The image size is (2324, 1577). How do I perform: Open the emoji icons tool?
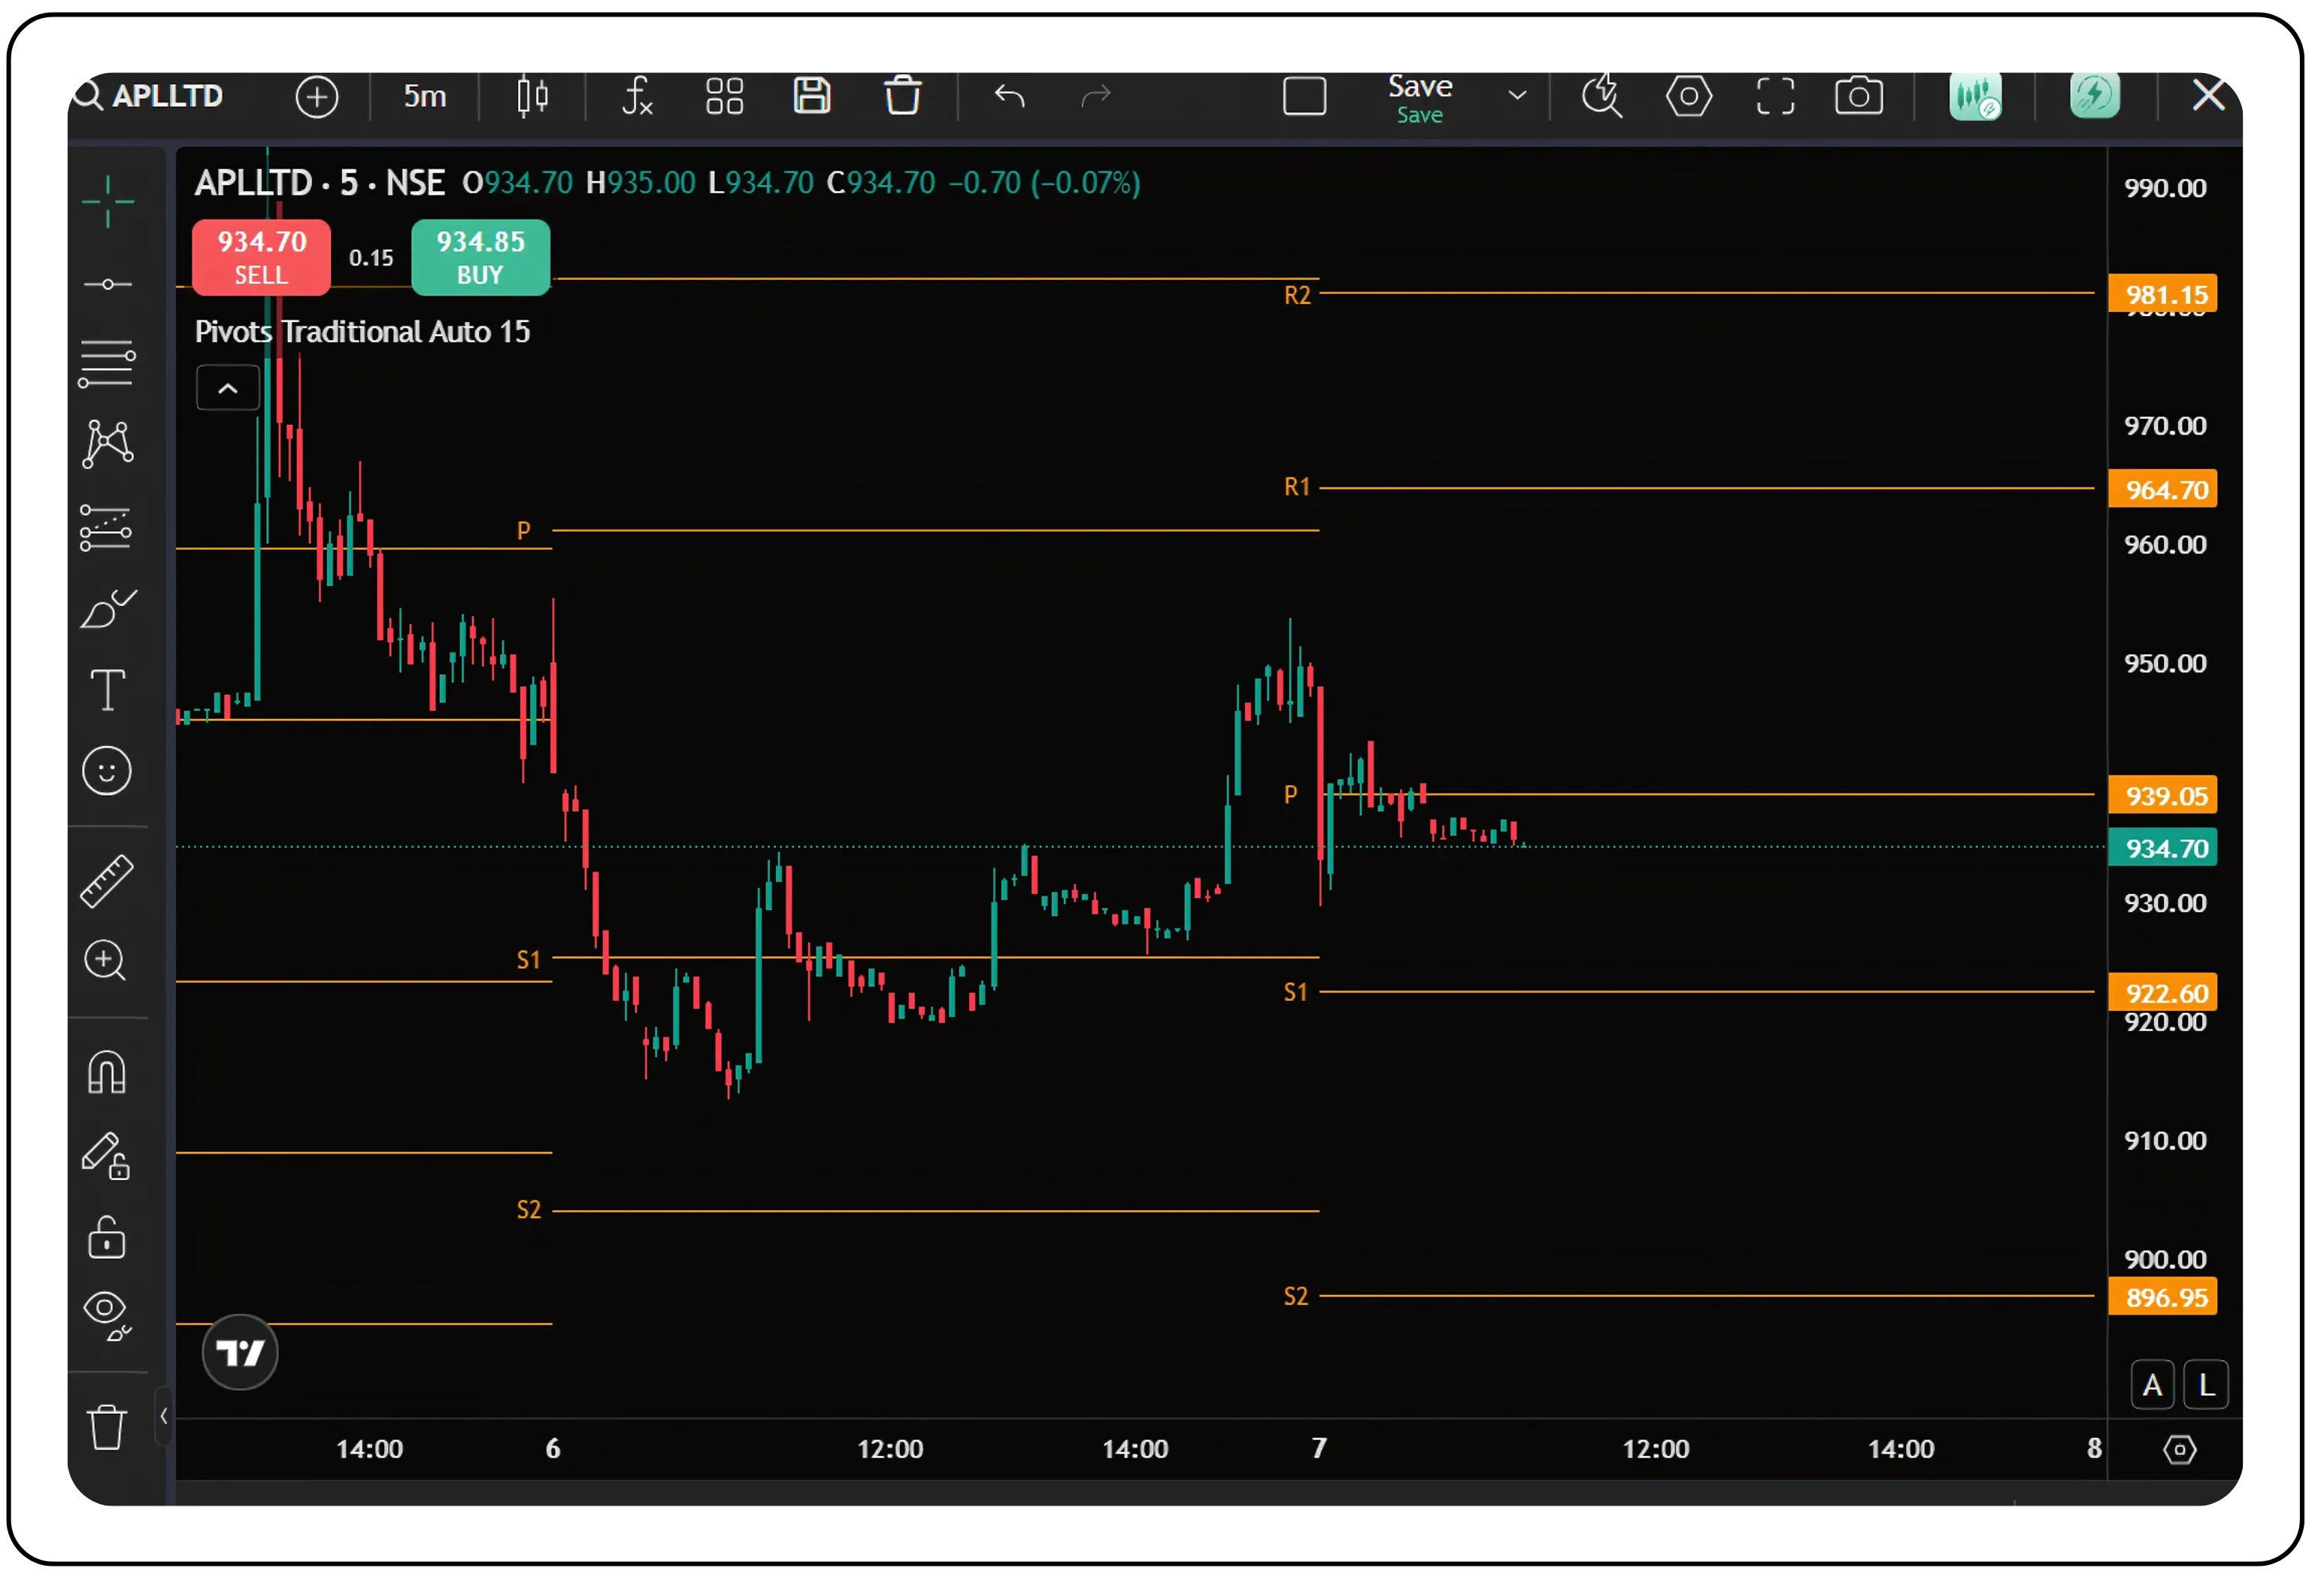(x=107, y=771)
